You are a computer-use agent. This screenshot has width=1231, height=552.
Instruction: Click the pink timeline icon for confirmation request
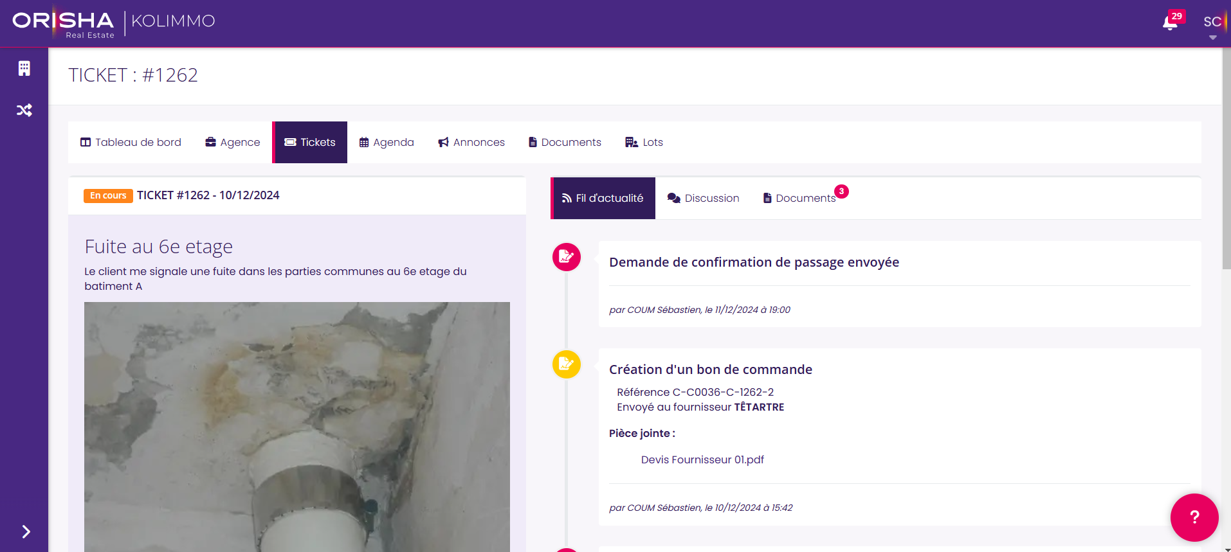(567, 257)
